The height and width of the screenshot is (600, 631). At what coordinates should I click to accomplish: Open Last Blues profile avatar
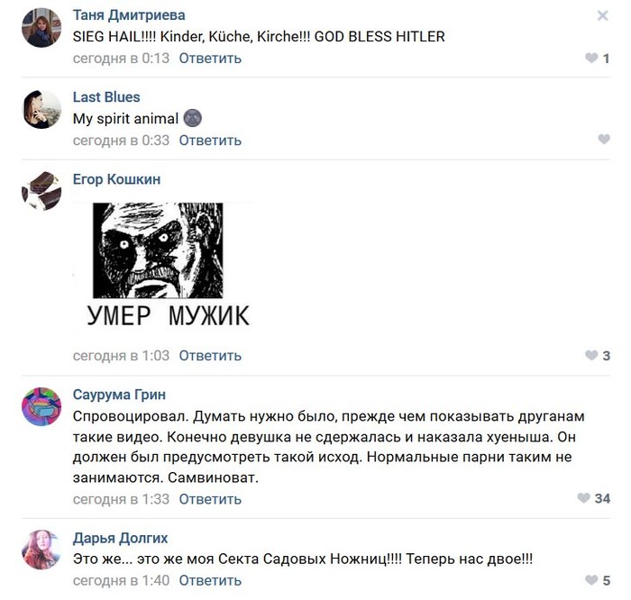tap(41, 109)
